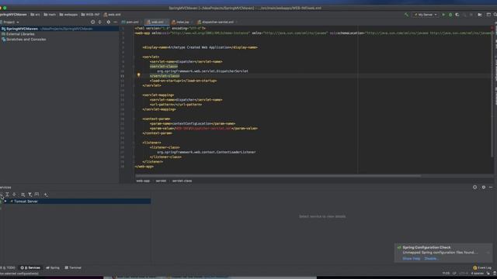Hide the Services panel with minus icon
497x279 pixels.
pos(491,188)
